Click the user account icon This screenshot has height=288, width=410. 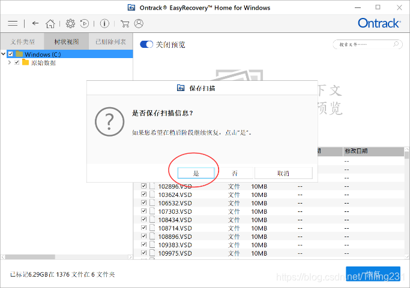click(139, 23)
